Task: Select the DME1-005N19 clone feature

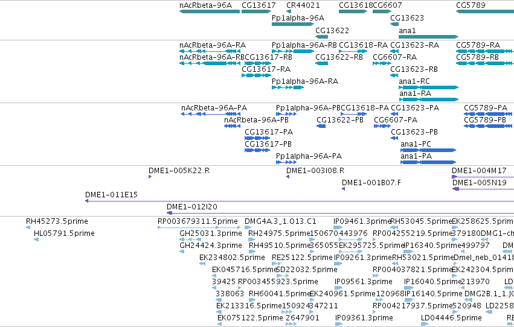Action: (483, 189)
